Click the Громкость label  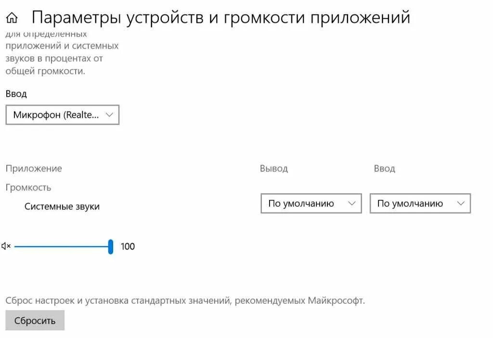tap(28, 188)
